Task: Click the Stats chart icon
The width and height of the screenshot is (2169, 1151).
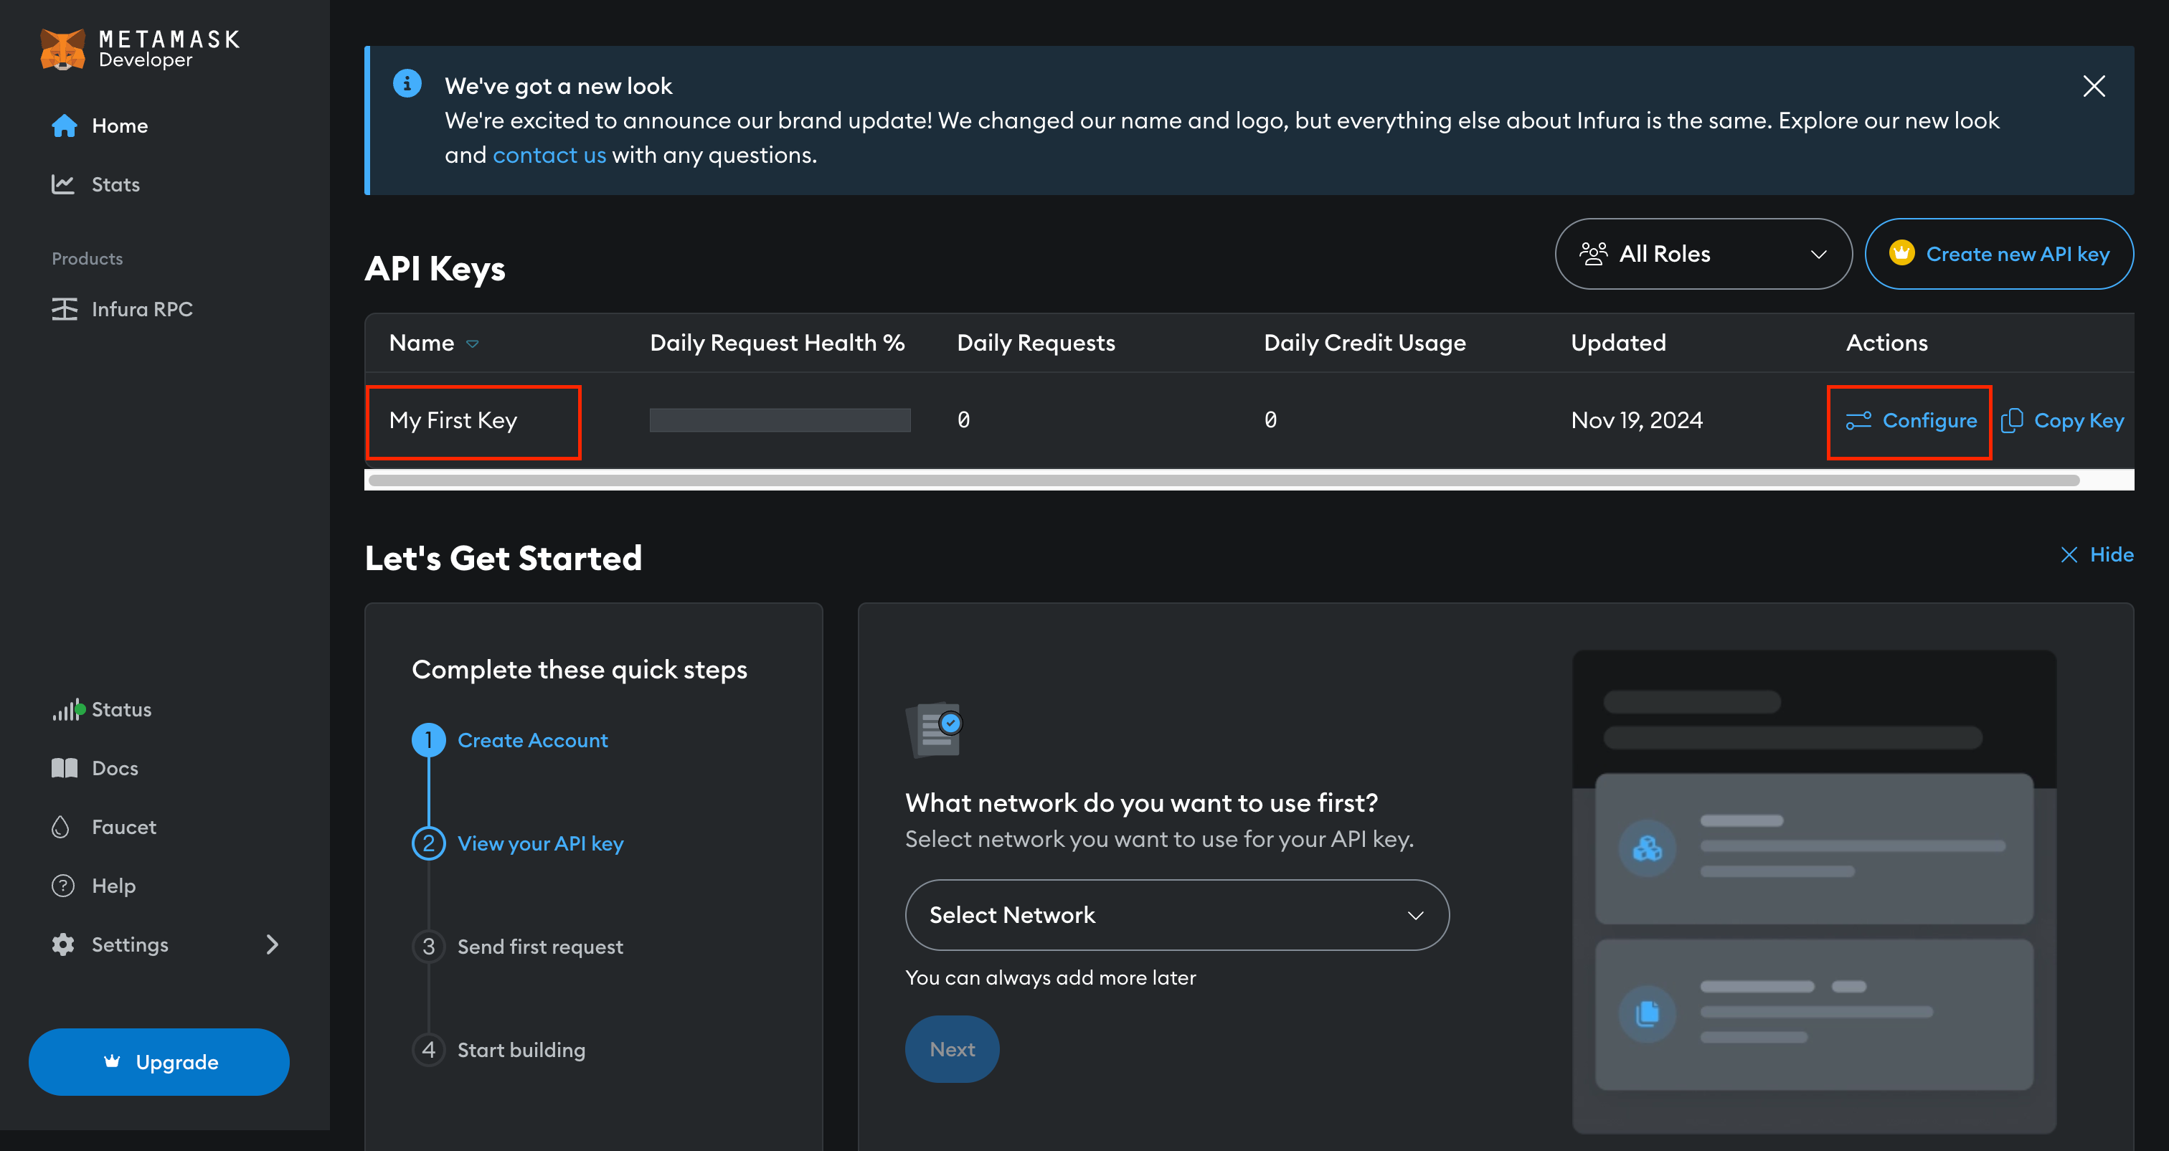Action: [x=63, y=184]
